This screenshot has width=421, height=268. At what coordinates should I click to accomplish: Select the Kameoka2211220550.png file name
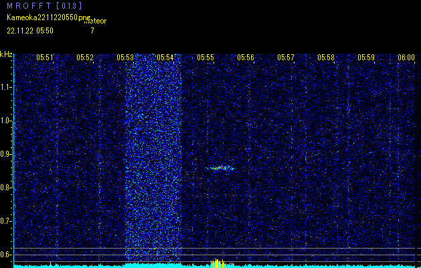50,17
